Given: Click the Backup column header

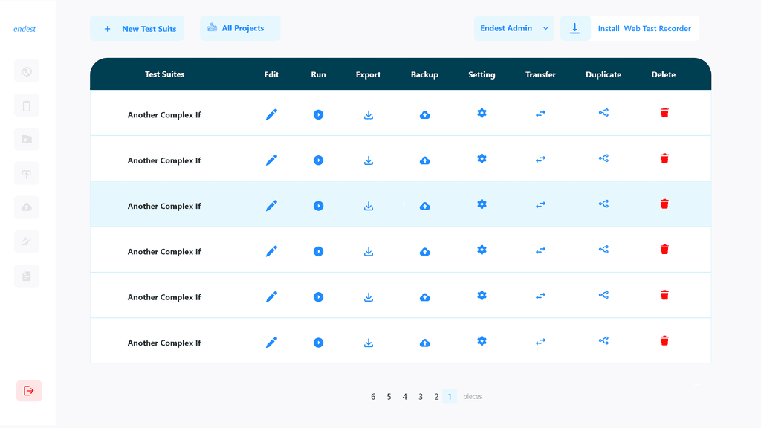Looking at the screenshot, I should 424,75.
